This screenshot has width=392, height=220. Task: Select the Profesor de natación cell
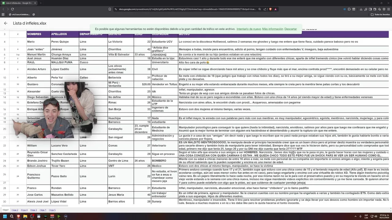164,78
